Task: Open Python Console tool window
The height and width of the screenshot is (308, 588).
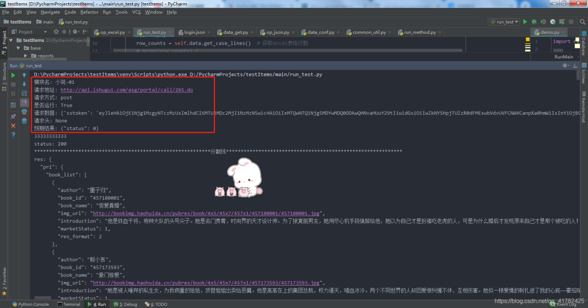Action: tap(30, 304)
